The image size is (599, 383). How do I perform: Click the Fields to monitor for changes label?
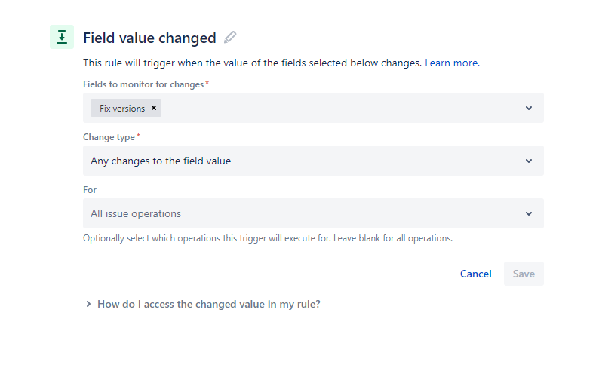tap(143, 84)
